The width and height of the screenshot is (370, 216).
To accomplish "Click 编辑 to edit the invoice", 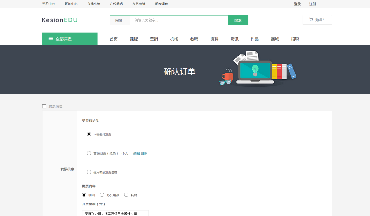I will (x=136, y=153).
